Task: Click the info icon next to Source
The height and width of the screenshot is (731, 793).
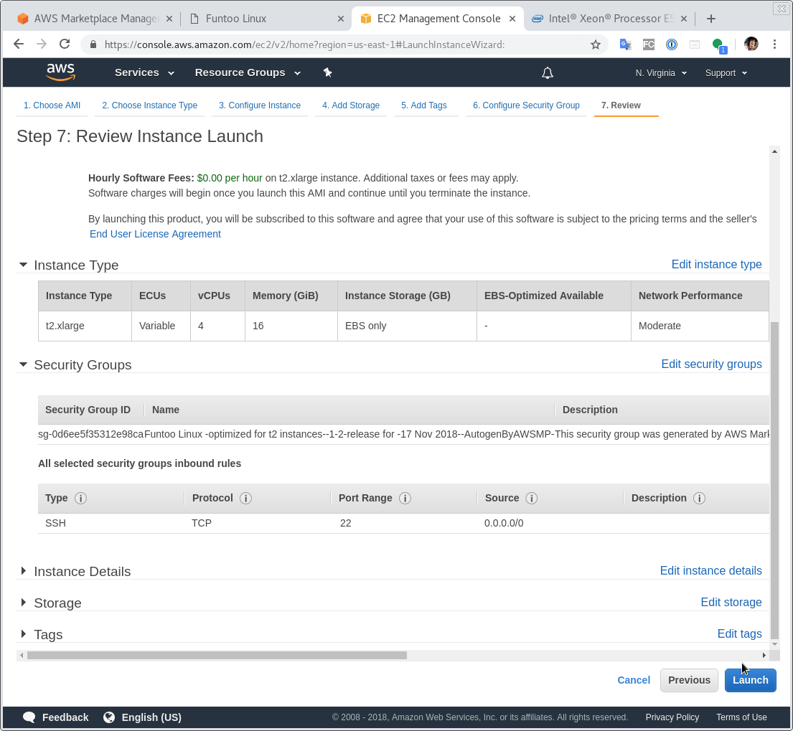Action: (x=532, y=498)
